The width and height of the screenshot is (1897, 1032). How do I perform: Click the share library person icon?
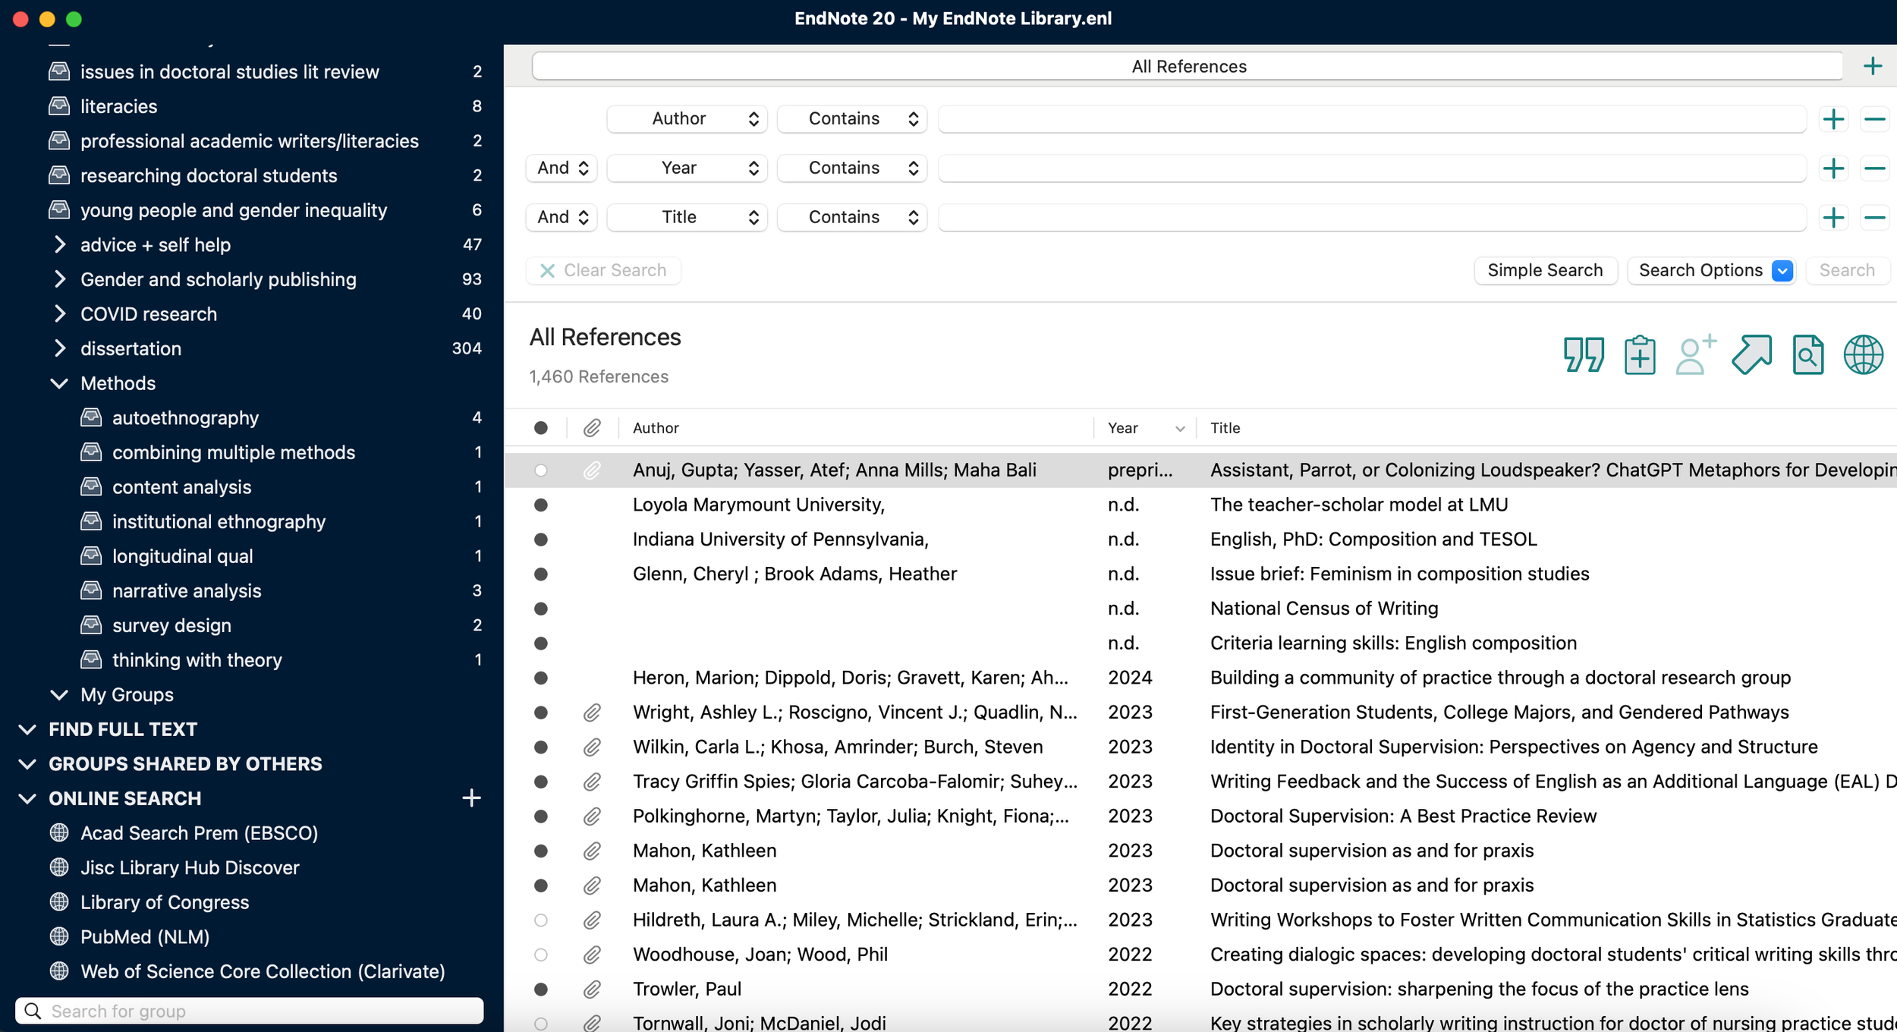[x=1694, y=354]
